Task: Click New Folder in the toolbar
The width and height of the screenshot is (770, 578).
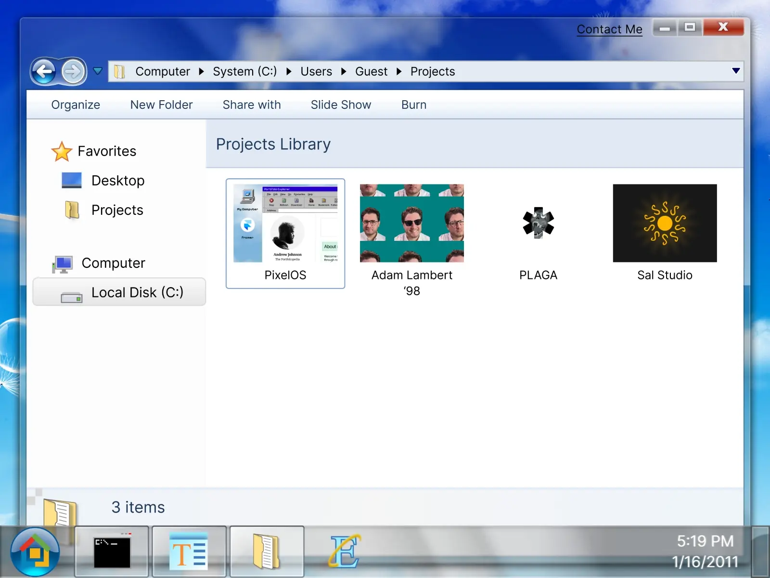Action: click(x=161, y=105)
